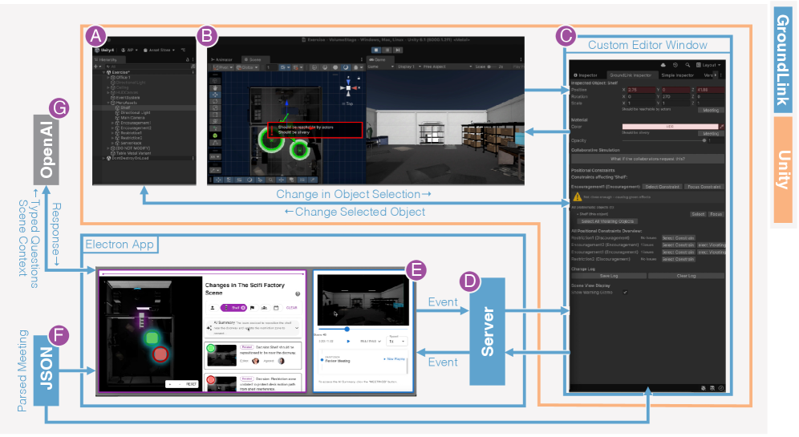799x437 pixels.
Task: Collapse the Exercise scene in Hierarchy
Action: 104,72
